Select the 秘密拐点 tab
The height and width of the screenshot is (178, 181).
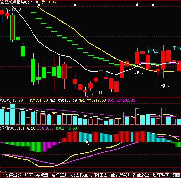click(79, 175)
